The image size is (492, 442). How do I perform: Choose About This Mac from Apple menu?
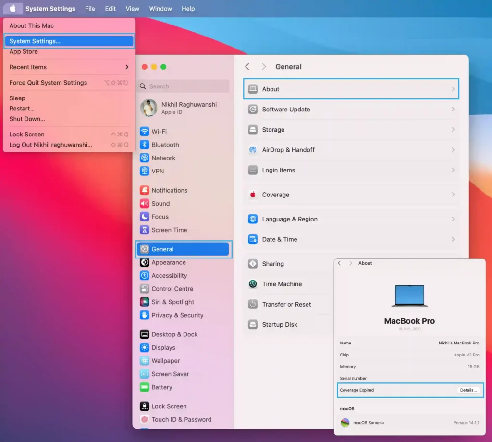pyautogui.click(x=69, y=26)
